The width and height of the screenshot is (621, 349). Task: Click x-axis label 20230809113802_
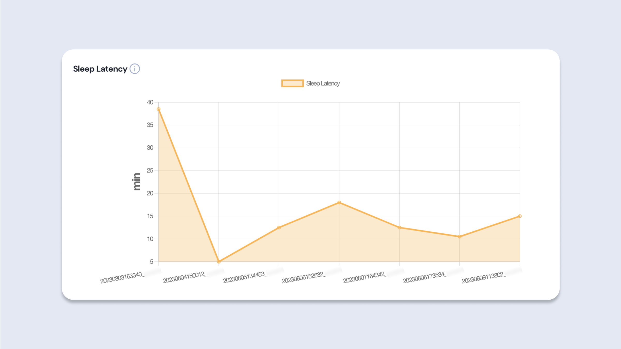click(x=484, y=277)
